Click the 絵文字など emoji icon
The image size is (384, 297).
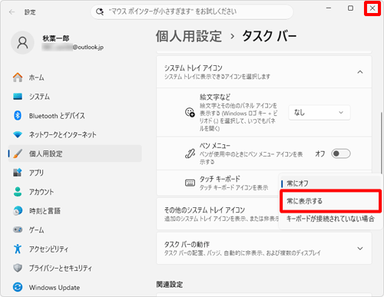(x=190, y=112)
